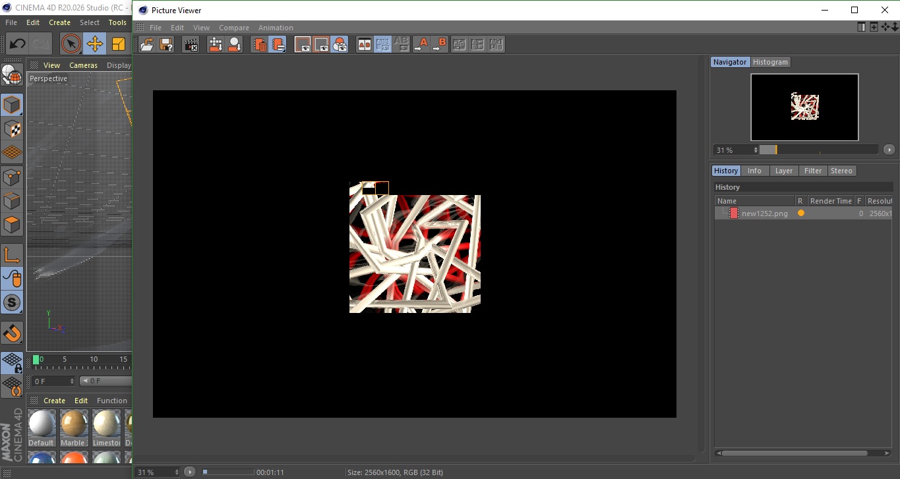Click round arrow button in status bar

tap(190, 472)
